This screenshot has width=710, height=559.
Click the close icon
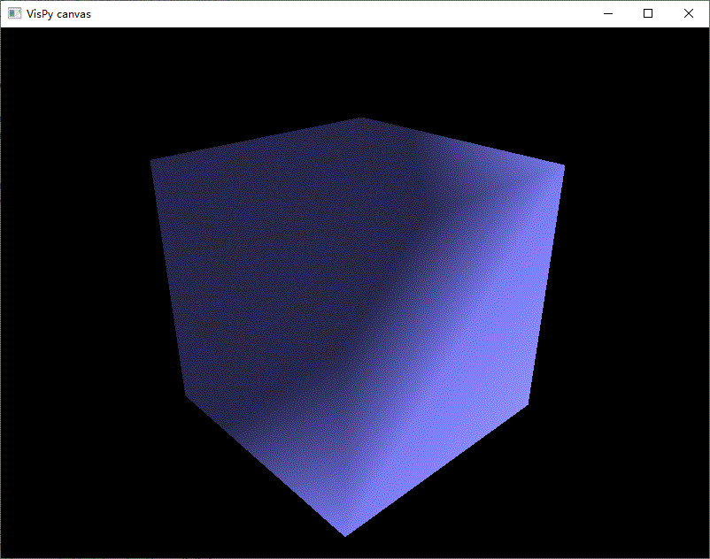[688, 13]
